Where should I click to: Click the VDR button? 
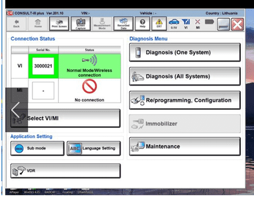tap(65, 171)
